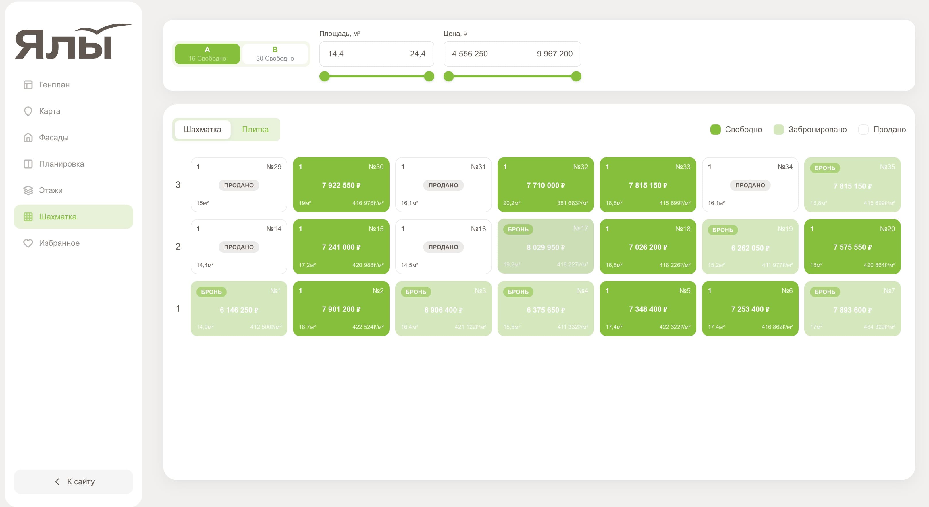
Task: Select building A with 16 Свободно
Action: [207, 54]
